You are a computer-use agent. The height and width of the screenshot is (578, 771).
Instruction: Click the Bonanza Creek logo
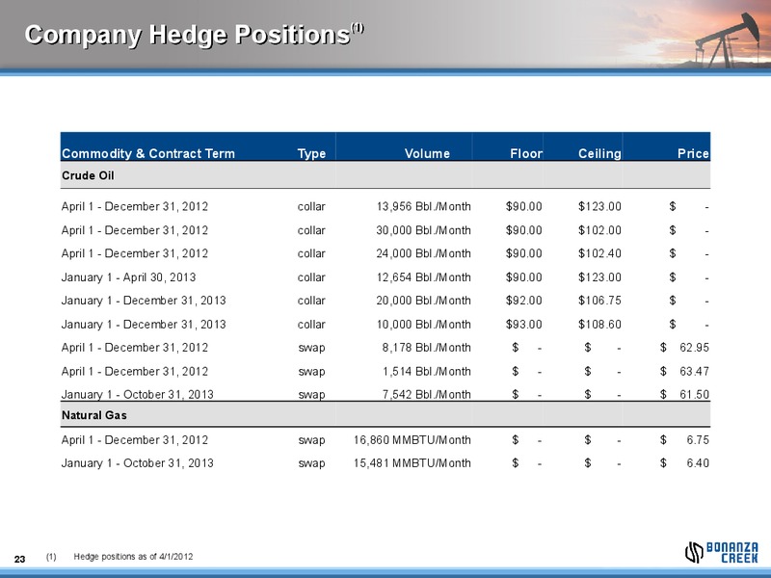pos(721,552)
